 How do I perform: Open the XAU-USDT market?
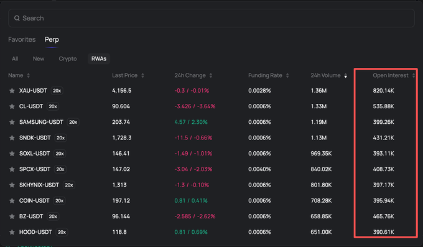click(33, 91)
